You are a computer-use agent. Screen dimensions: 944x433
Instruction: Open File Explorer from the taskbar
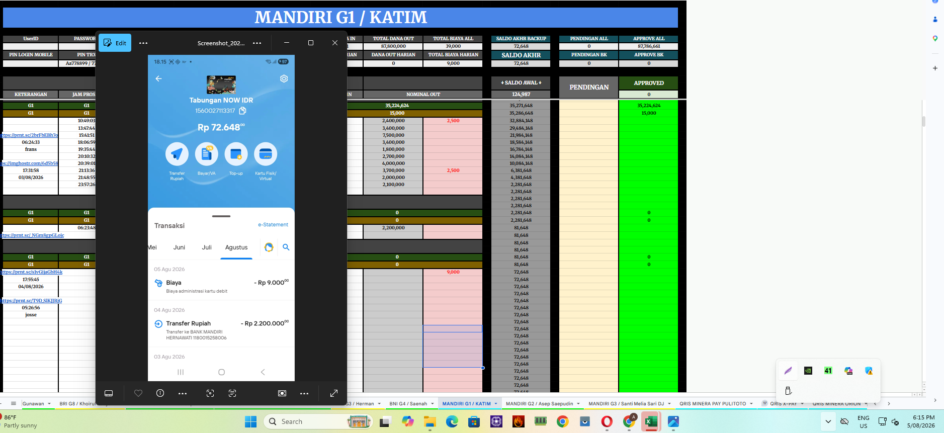(430, 421)
